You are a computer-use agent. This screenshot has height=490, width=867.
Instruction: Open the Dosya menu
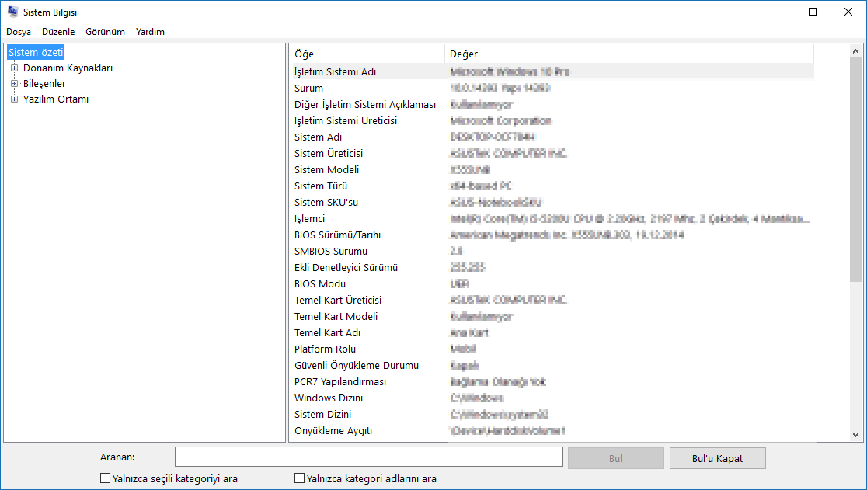coord(19,32)
